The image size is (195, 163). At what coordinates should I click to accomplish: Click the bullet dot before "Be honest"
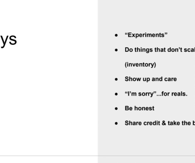click(x=116, y=109)
